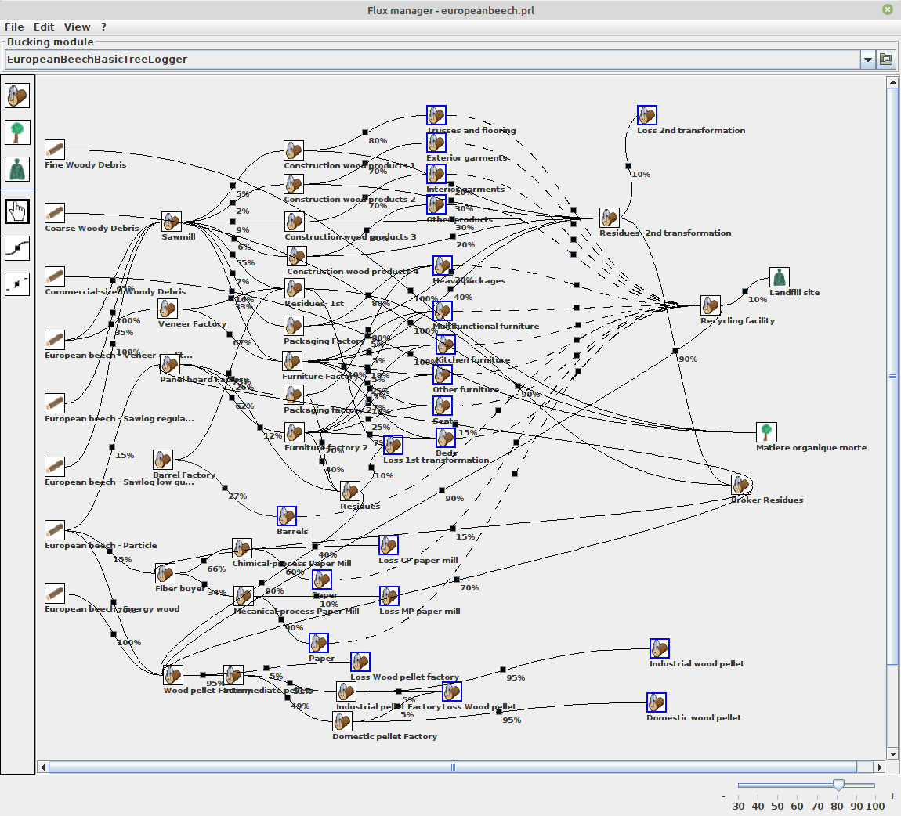Activate the solid link drawing tool
The image size is (901, 816).
pyautogui.click(x=17, y=248)
